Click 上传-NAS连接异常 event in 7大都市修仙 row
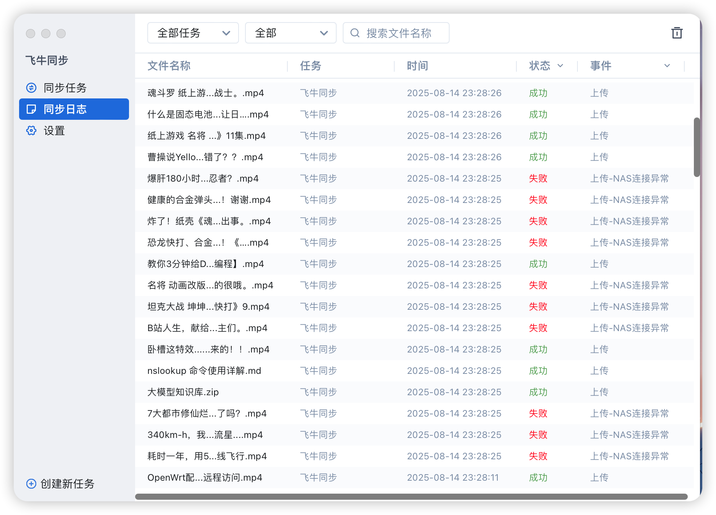 point(629,414)
